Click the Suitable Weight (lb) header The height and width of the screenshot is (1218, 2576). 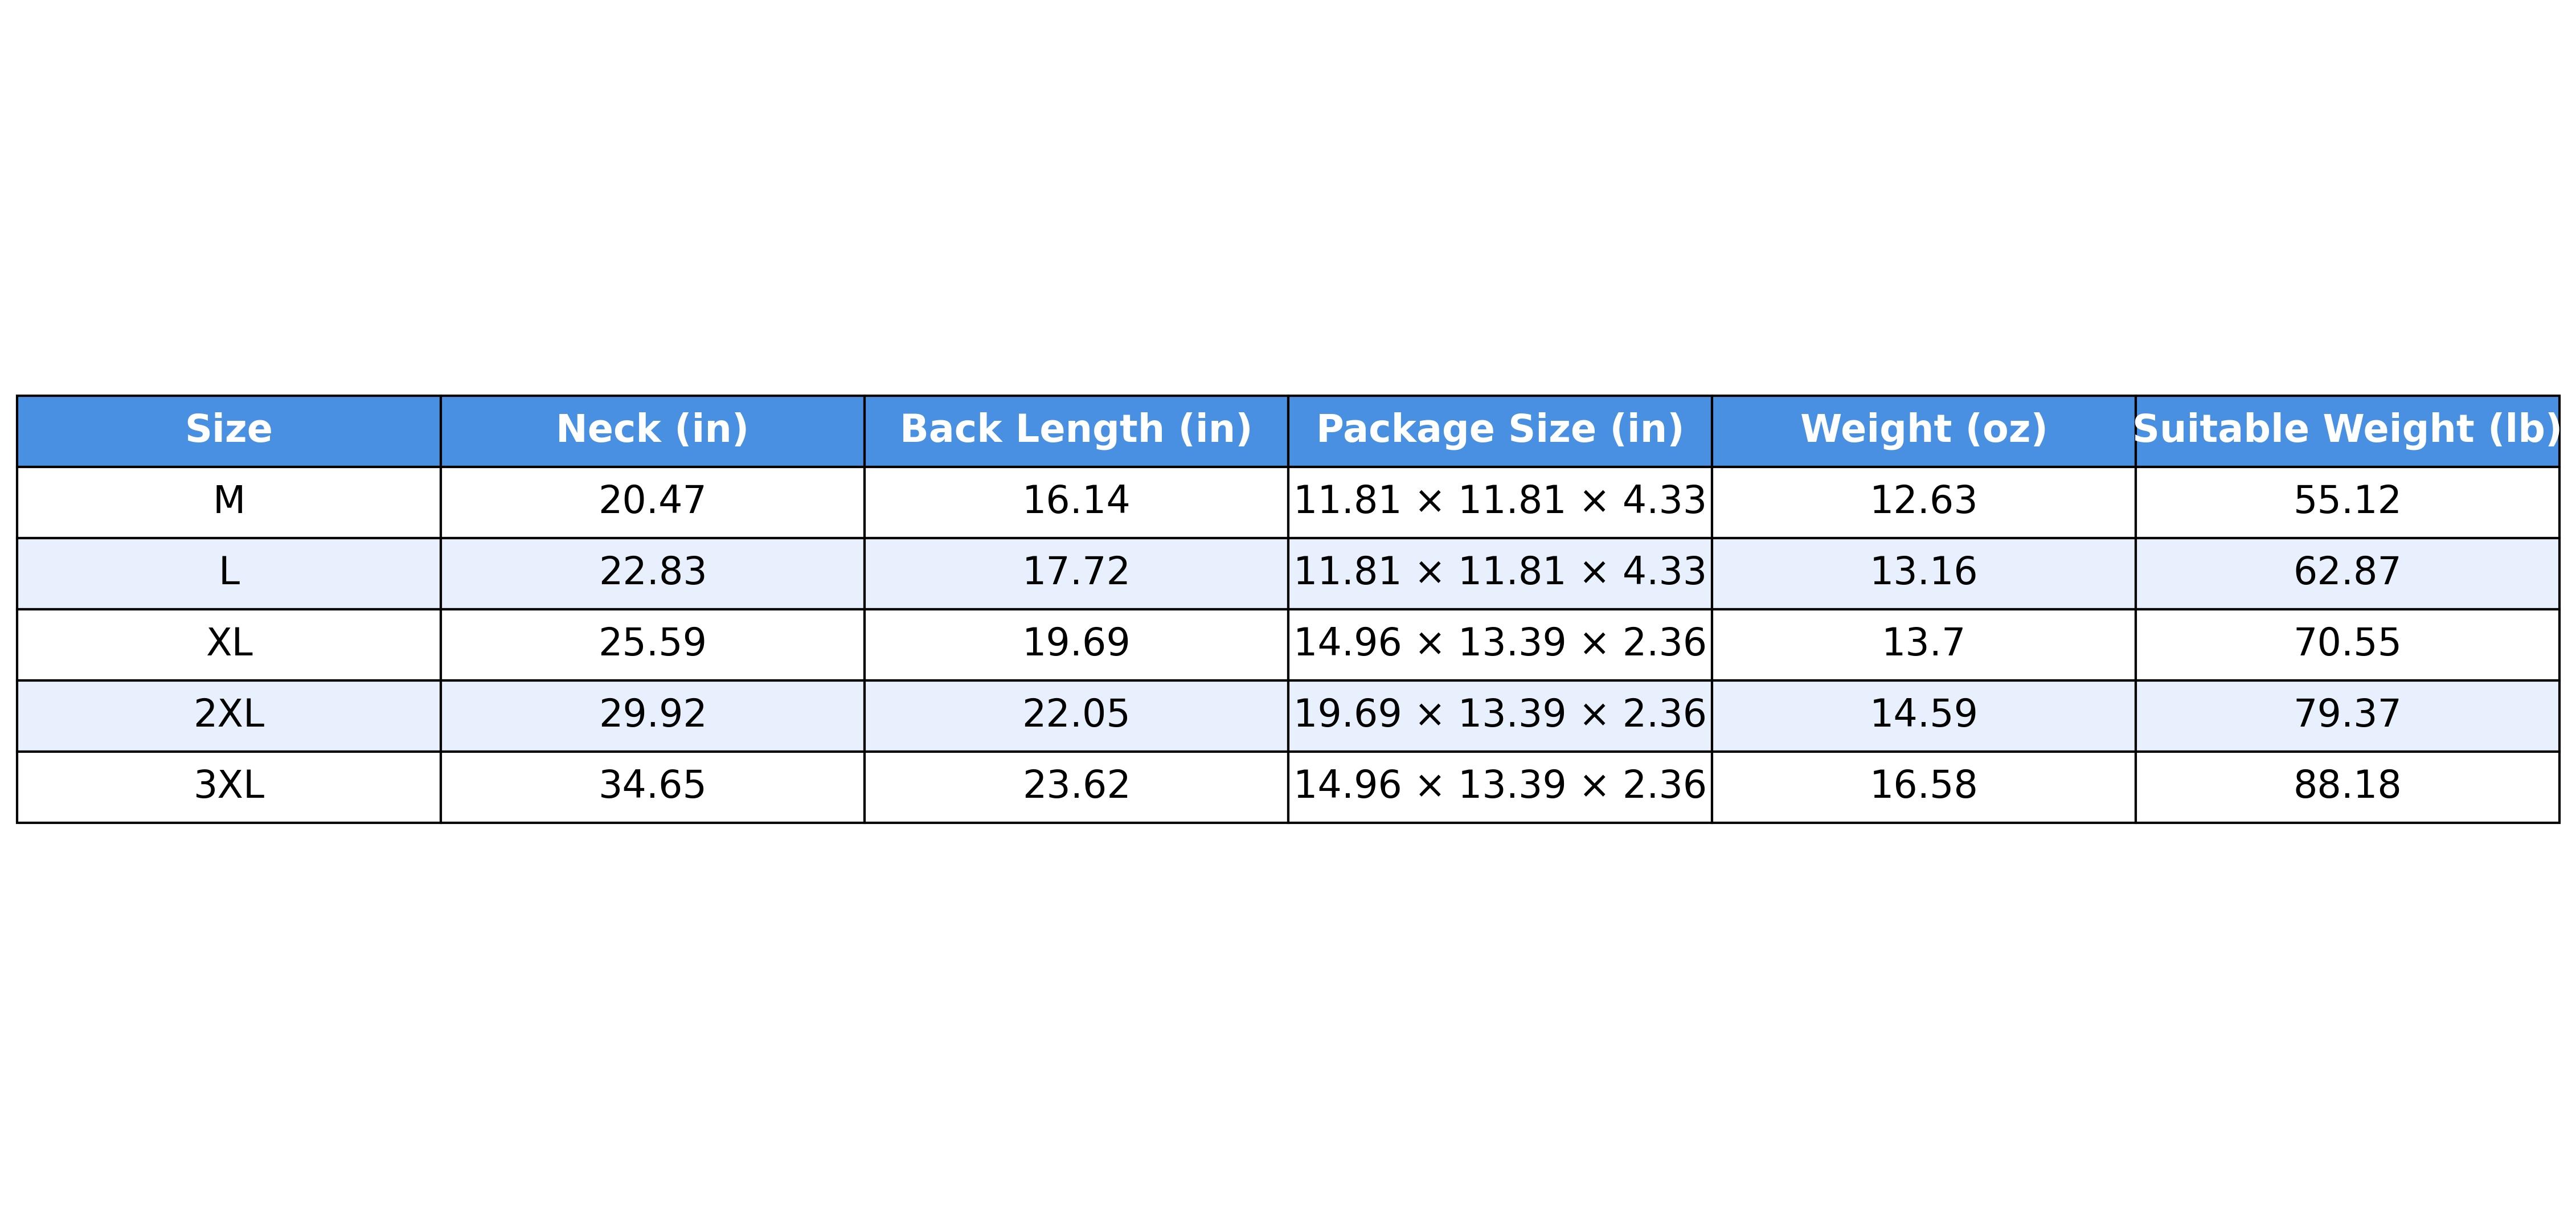pos(2347,430)
